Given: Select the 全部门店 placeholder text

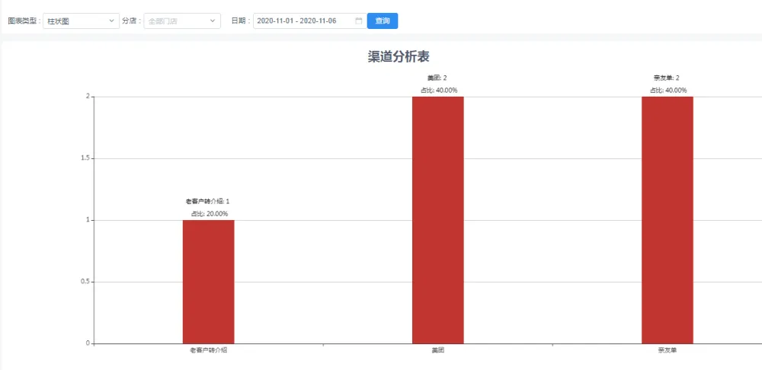Looking at the screenshot, I should click(x=163, y=21).
